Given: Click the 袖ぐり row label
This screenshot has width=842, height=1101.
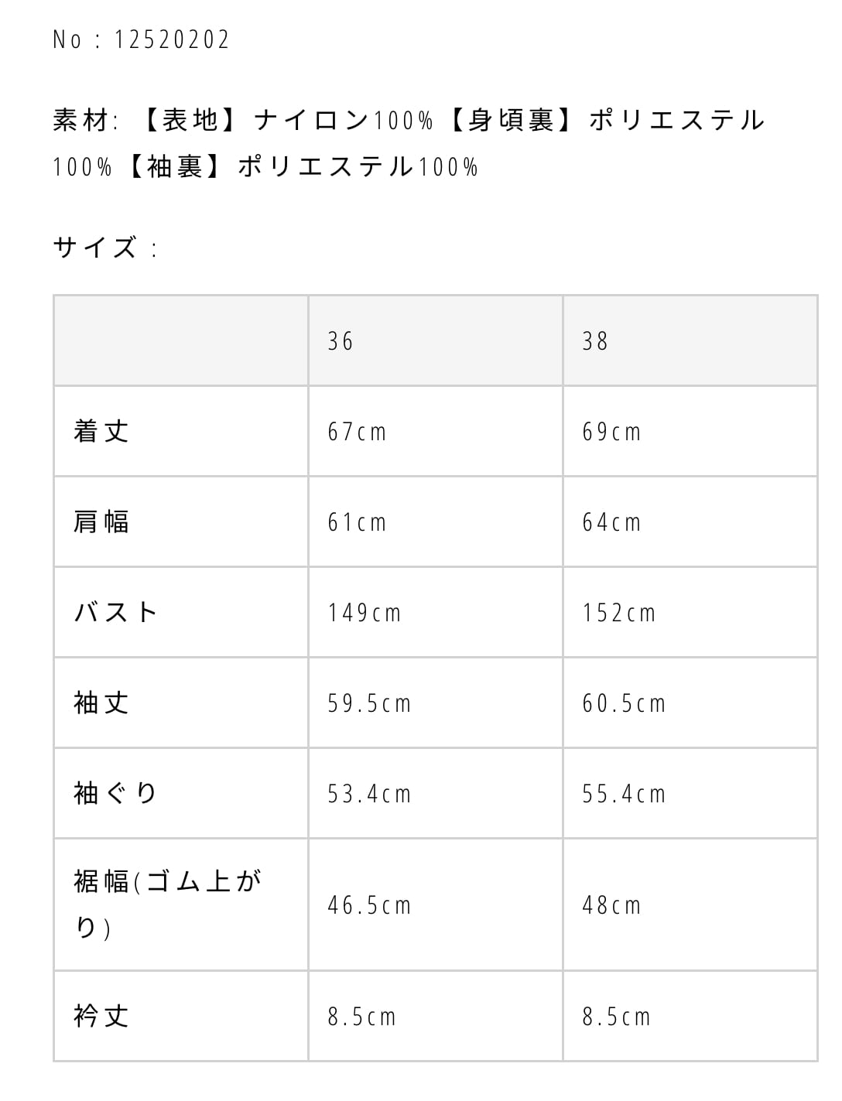Looking at the screenshot, I should click(116, 793).
